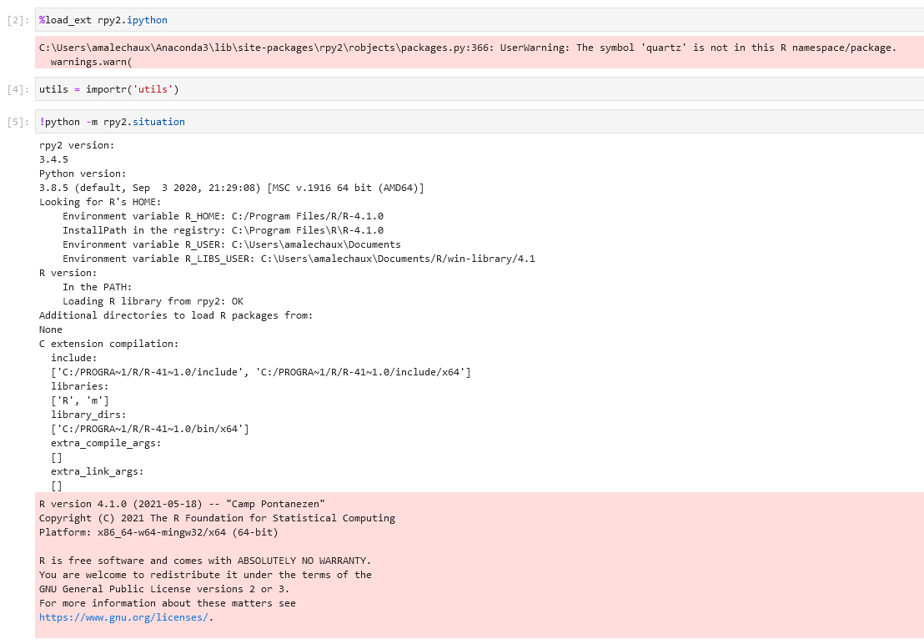Image resolution: width=924 pixels, height=644 pixels.
Task: Click the word situation in cell 5
Action: [x=158, y=121]
